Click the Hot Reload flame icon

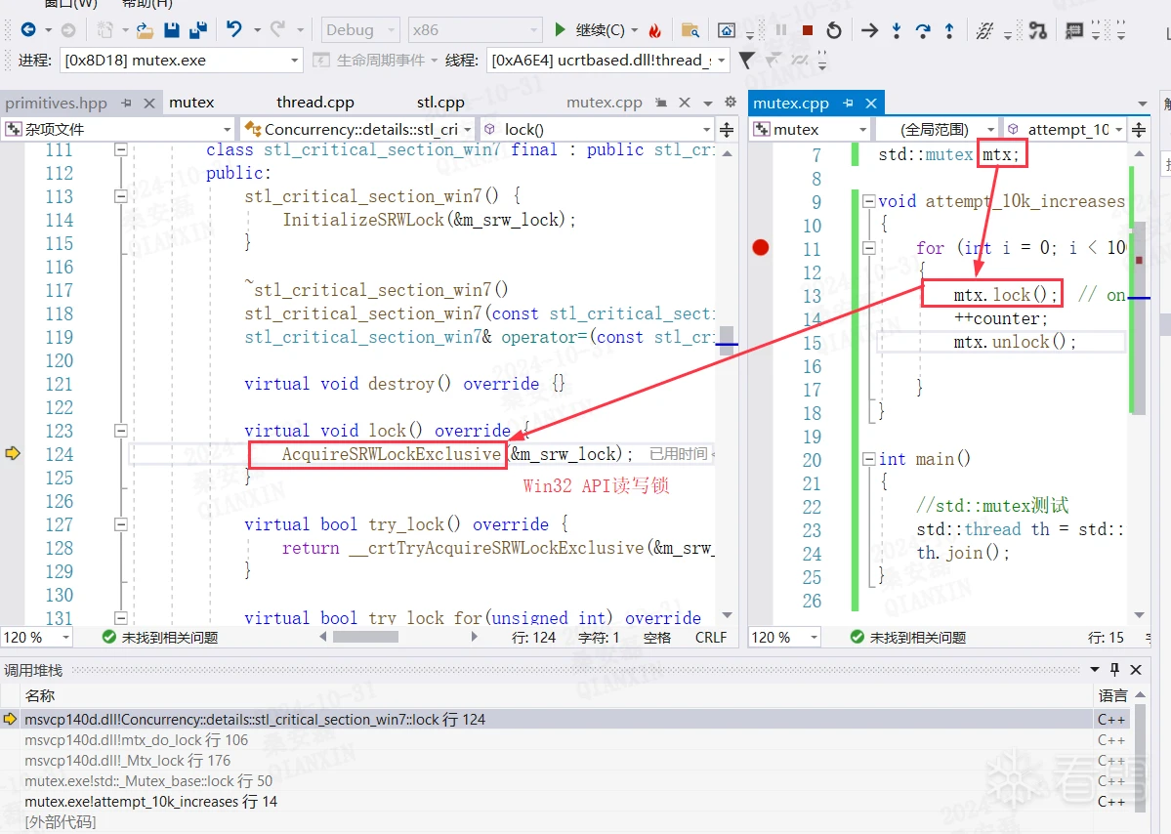click(655, 31)
